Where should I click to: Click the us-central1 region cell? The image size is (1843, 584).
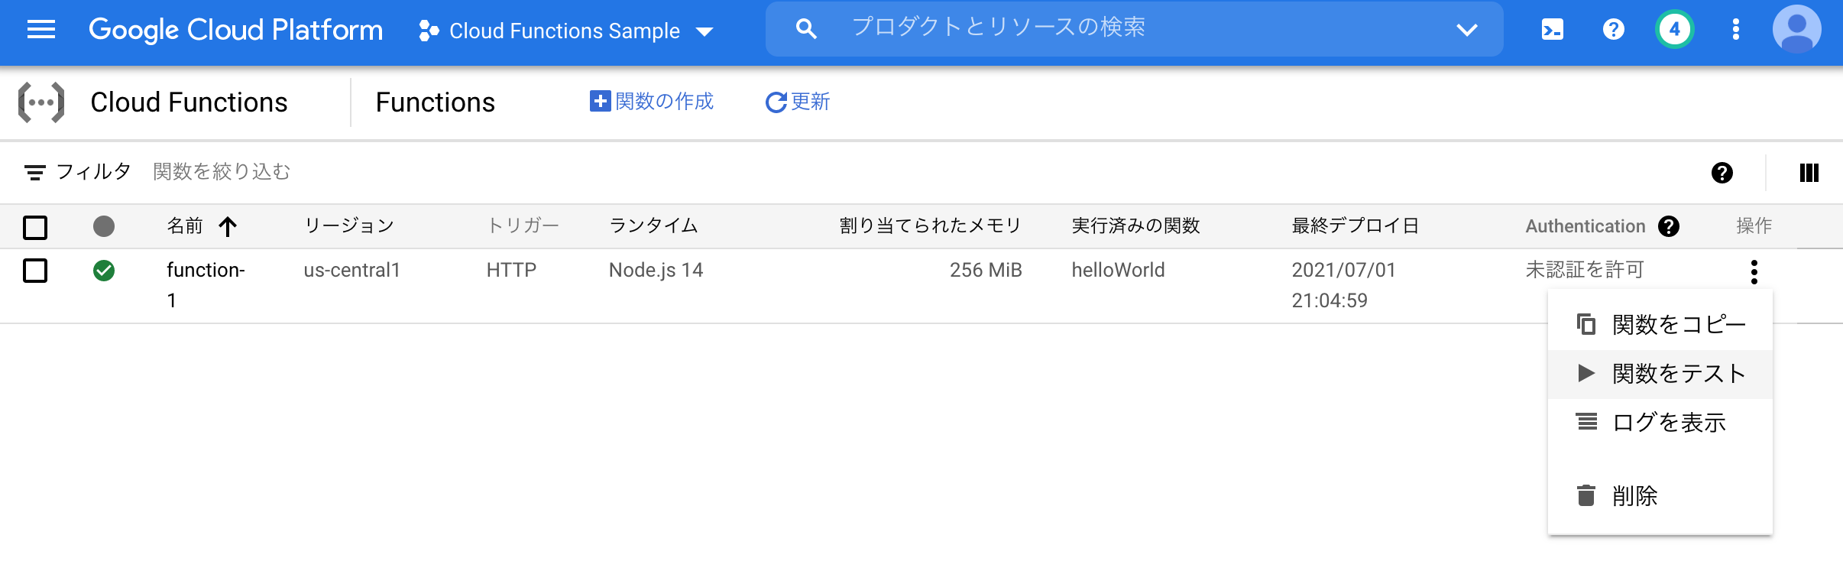[352, 271]
